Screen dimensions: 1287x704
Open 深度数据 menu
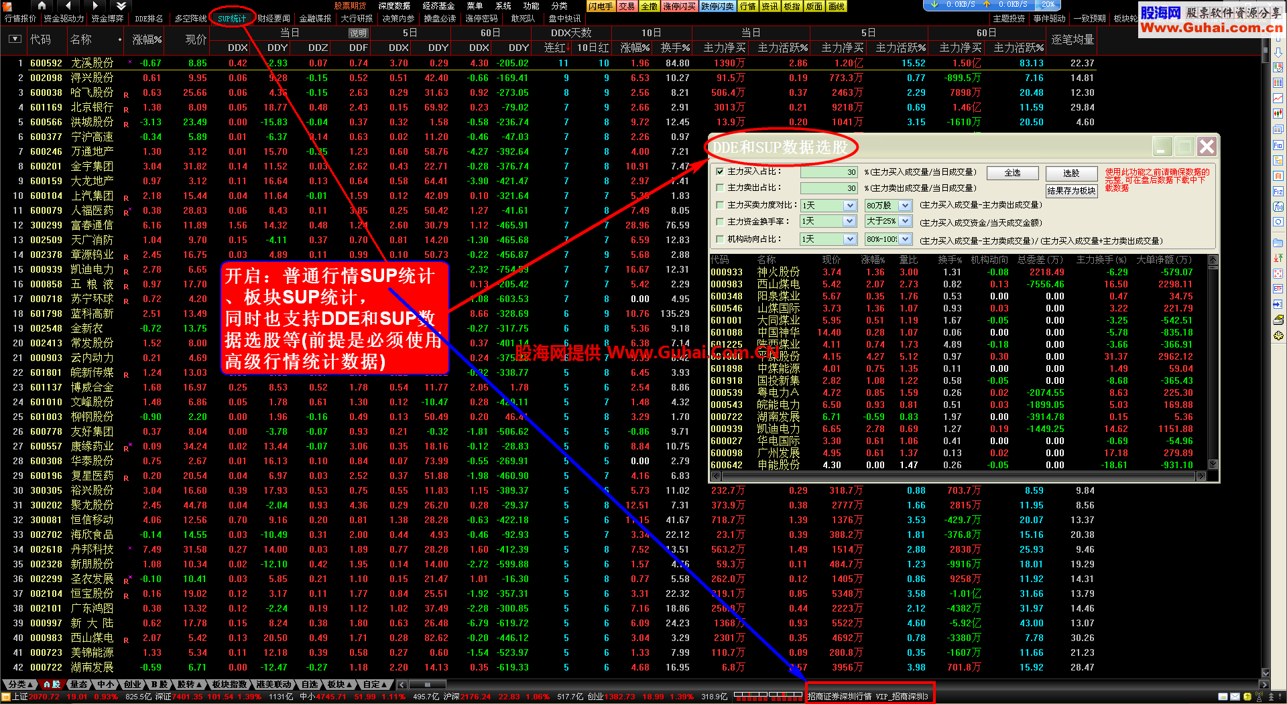pyautogui.click(x=395, y=6)
